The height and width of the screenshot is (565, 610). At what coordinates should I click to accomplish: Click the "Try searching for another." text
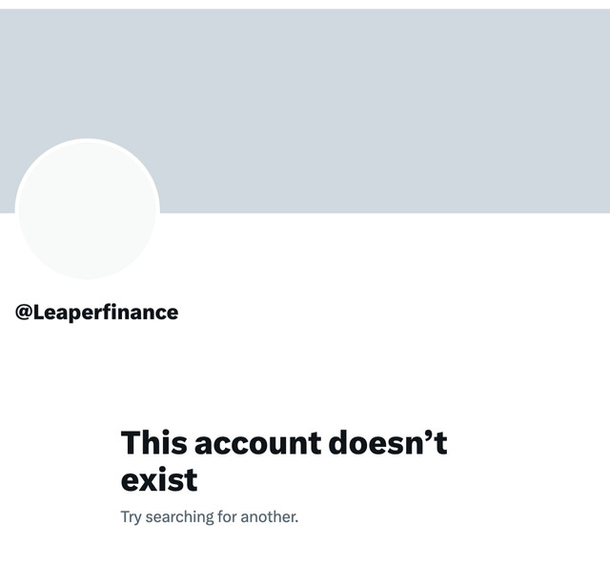coord(210,517)
